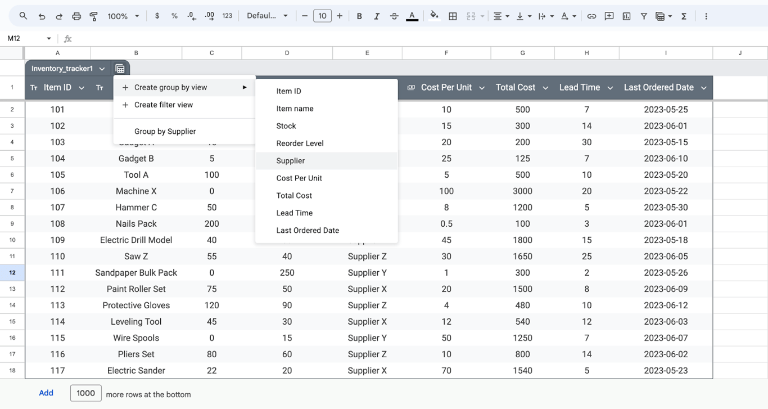Choose Supplier in submenu

tap(327, 161)
